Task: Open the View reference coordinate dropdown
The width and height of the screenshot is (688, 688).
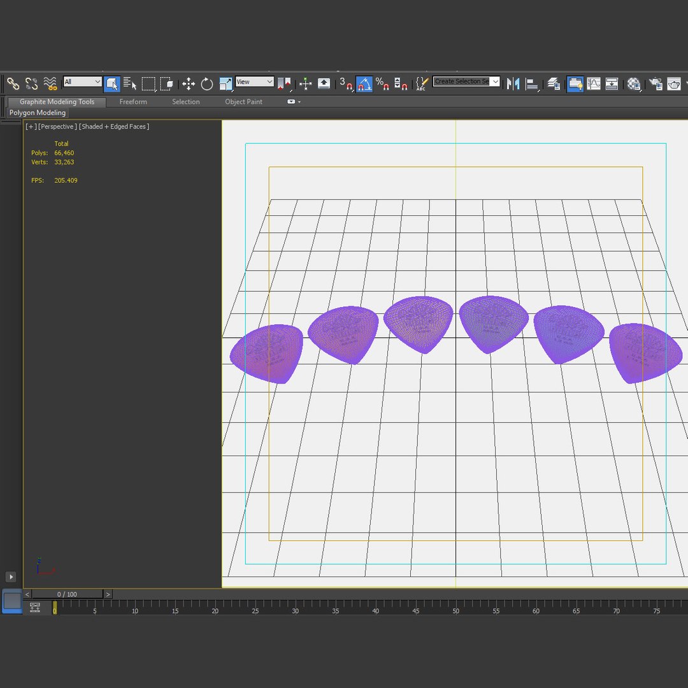Action: tap(254, 82)
